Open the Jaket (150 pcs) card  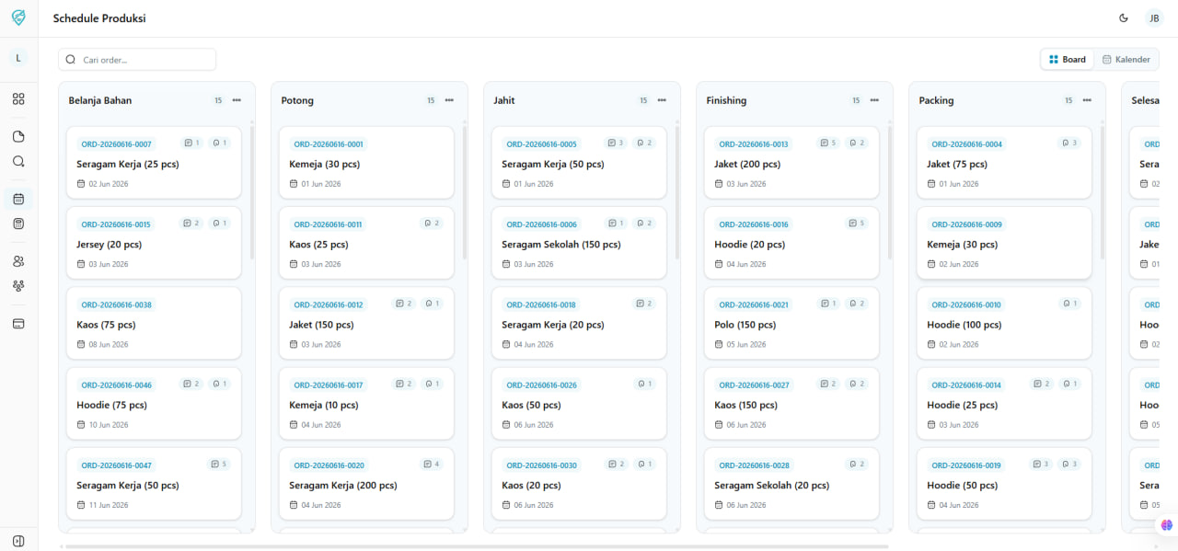366,323
